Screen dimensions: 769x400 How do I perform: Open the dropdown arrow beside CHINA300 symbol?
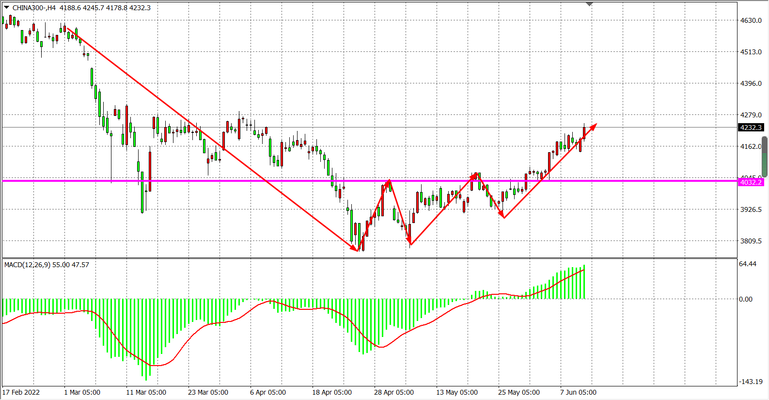click(x=6, y=7)
